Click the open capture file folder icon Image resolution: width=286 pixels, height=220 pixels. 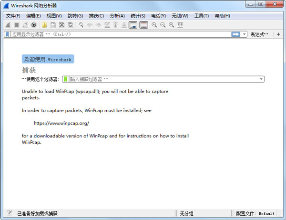tap(44, 25)
